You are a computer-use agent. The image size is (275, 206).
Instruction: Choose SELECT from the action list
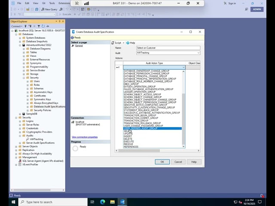point(153,131)
